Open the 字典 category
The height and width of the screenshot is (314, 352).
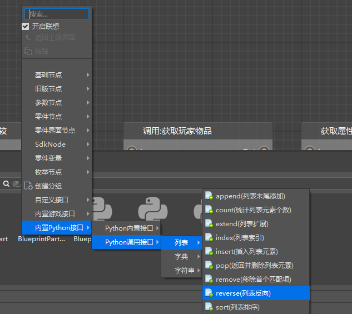click(x=181, y=256)
